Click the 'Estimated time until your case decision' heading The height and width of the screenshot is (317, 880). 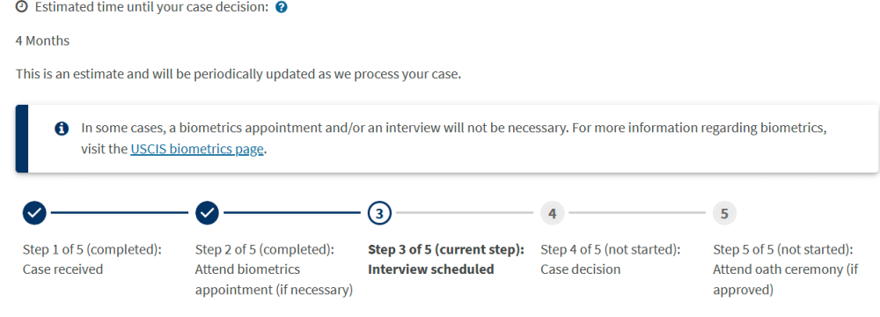(151, 8)
